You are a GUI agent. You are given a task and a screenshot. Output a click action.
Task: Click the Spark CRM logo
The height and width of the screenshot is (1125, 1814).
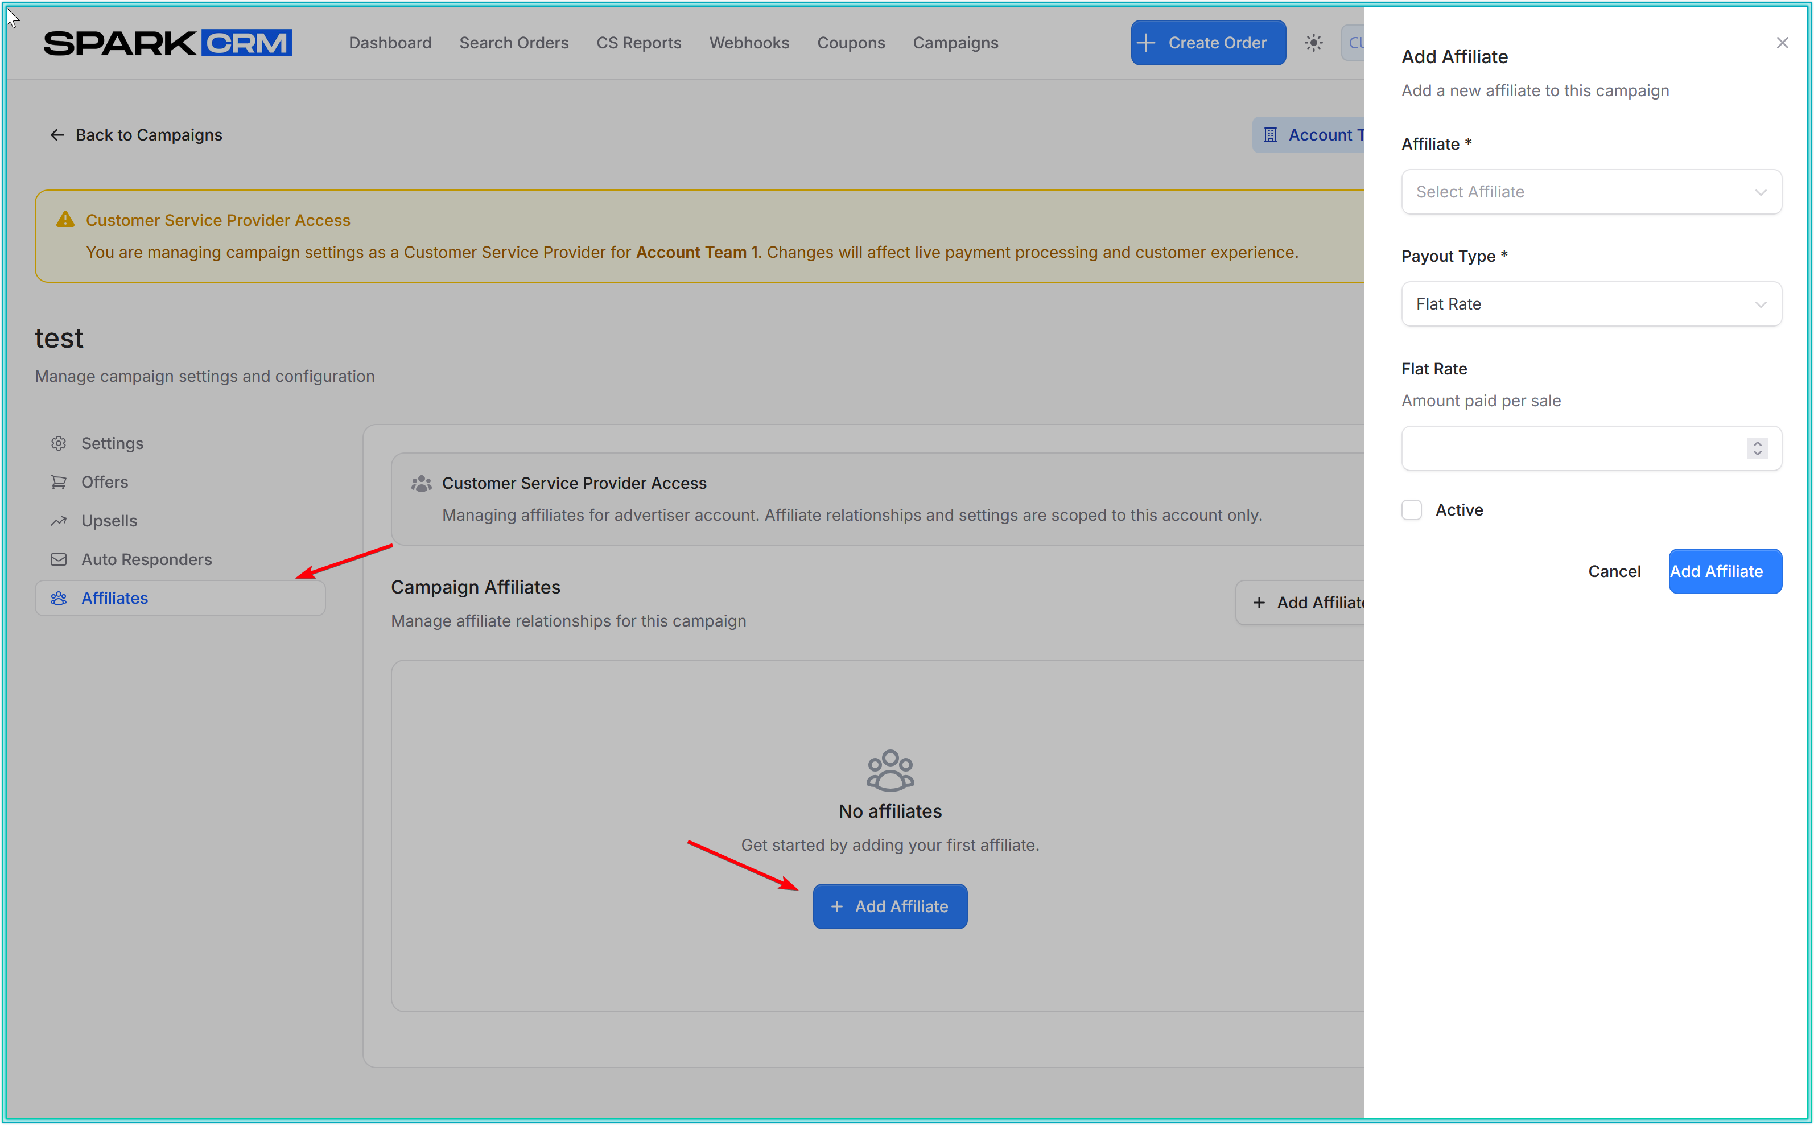[x=167, y=43]
